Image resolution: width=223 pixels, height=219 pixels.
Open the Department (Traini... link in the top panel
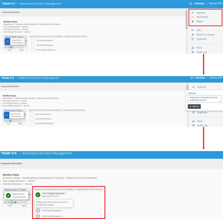point(14,36)
